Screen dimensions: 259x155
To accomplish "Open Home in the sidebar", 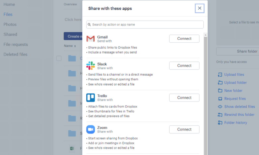I will [x=9, y=4].
